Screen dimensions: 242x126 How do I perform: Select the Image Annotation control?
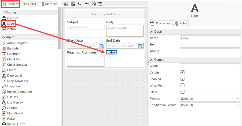click(19, 92)
